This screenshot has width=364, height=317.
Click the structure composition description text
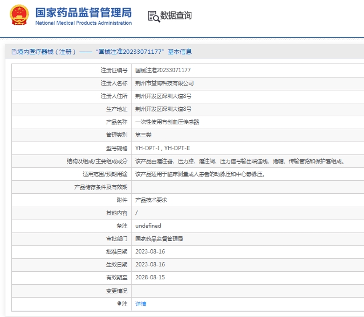(240, 161)
